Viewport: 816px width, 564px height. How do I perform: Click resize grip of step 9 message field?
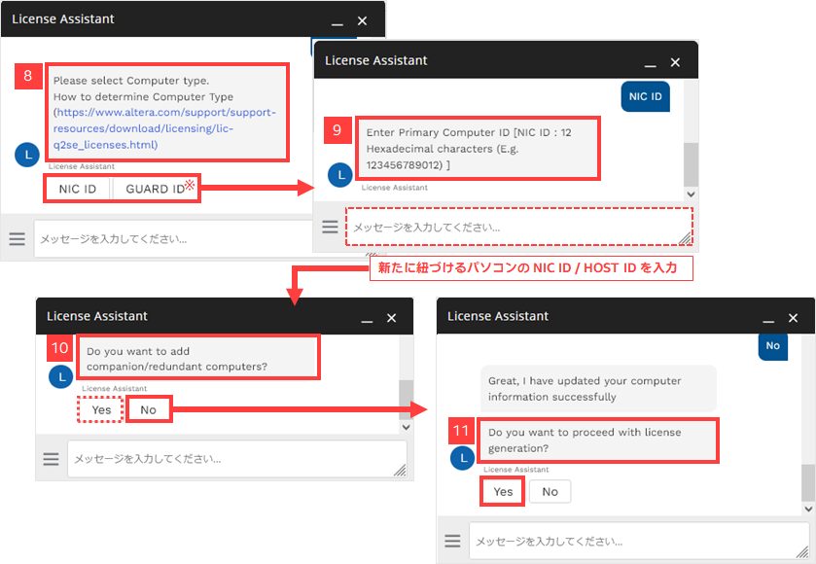coord(686,238)
